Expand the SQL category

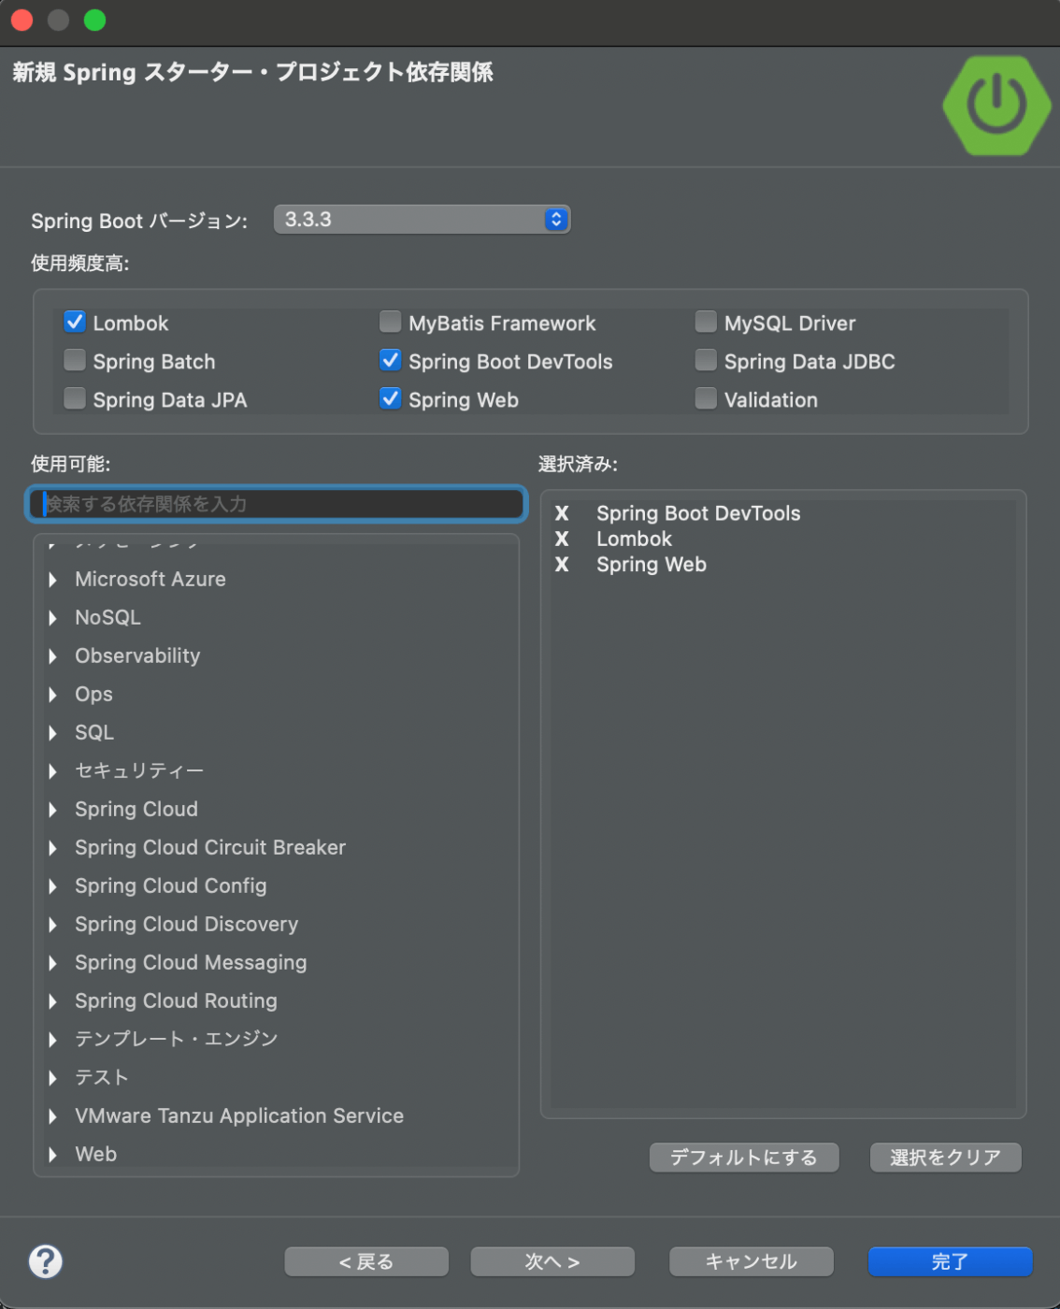tap(53, 733)
